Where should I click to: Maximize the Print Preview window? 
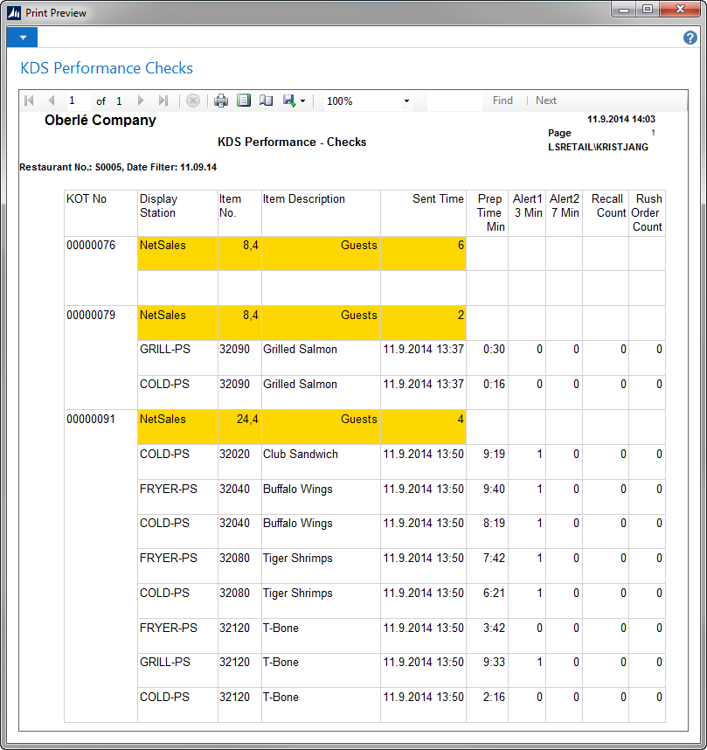647,10
